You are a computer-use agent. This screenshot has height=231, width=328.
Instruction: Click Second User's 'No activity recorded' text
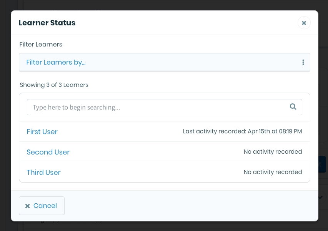[x=273, y=152]
